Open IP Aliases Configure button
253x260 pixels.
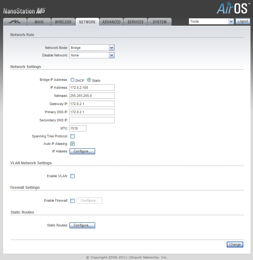click(x=82, y=151)
